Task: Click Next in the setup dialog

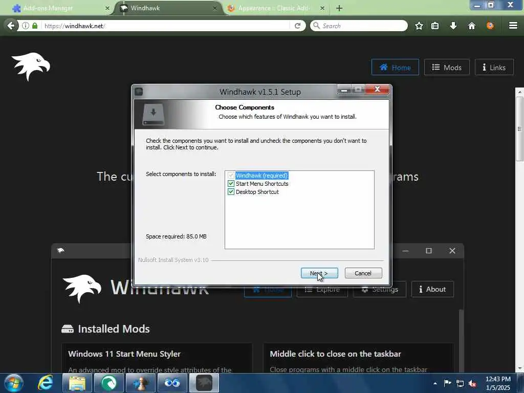Action: (x=319, y=273)
